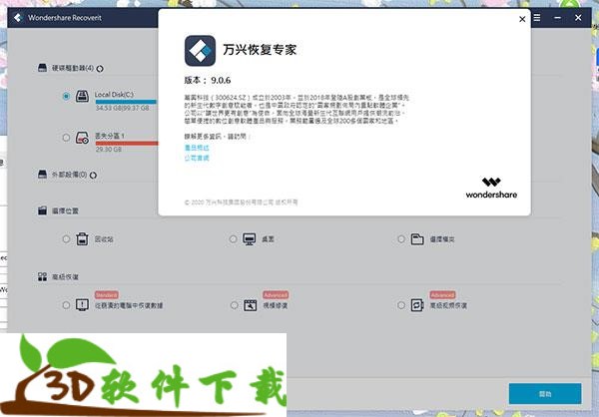Image resolution: width=599 pixels, height=417 pixels.
Task: Open the second blue link in about dialog
Action: click(x=197, y=158)
